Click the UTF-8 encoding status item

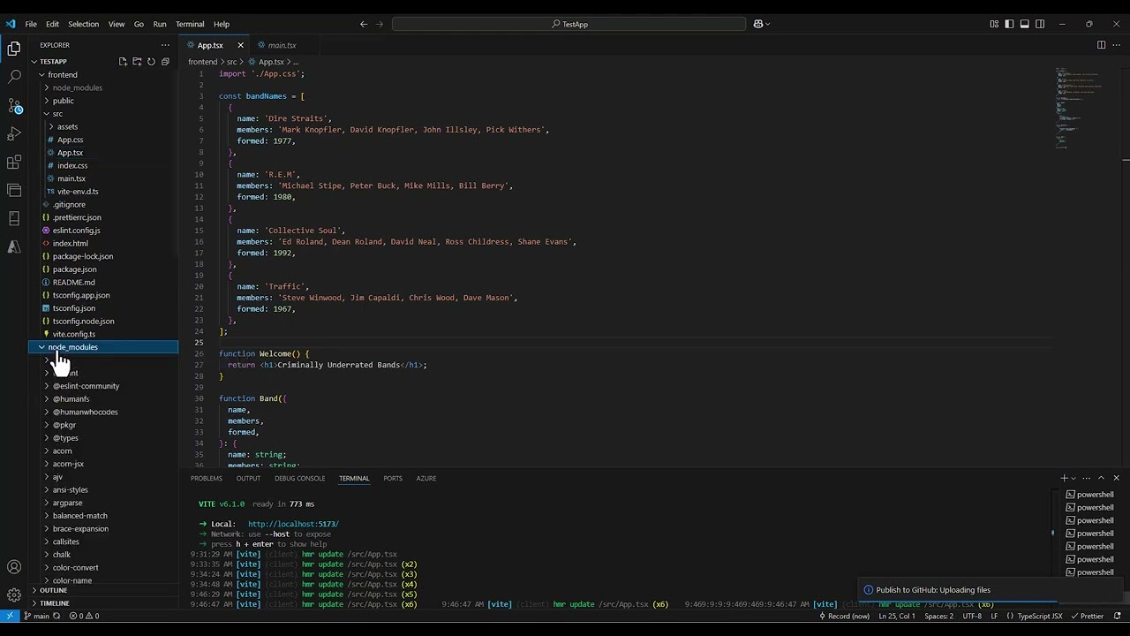pos(972,616)
